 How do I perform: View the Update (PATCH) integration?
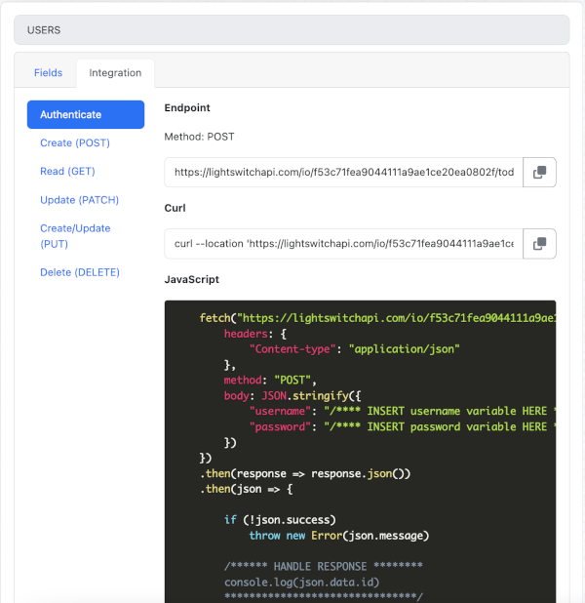[80, 200]
